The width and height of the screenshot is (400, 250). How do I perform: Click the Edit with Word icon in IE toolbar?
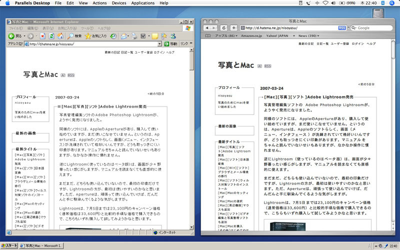(143, 36)
